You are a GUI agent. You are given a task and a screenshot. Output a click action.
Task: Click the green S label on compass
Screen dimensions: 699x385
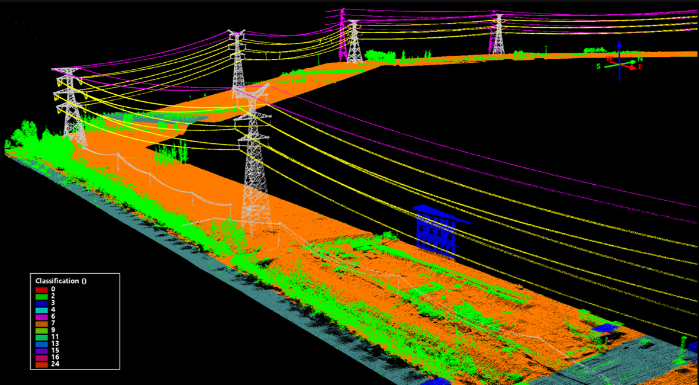(x=599, y=66)
